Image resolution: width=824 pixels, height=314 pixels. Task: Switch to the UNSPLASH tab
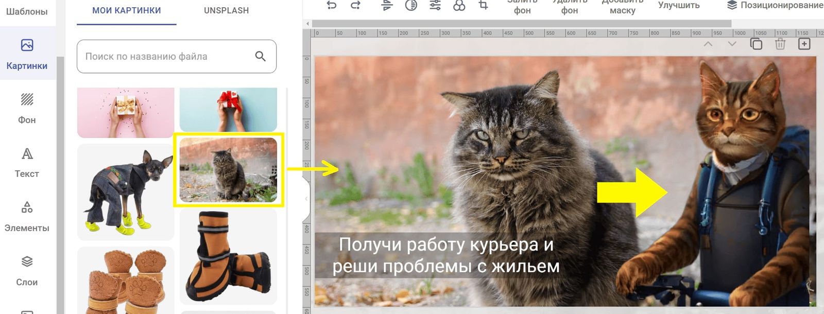(x=226, y=11)
